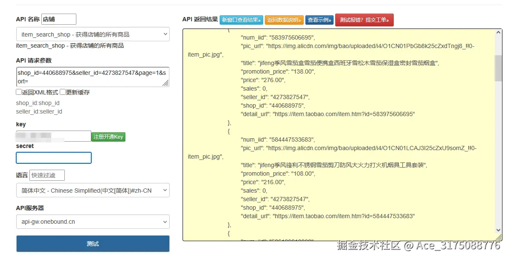Expand the API服务器 api-gw.onebound.cn dropdown
This screenshot has height=259, width=508.
tap(93, 222)
